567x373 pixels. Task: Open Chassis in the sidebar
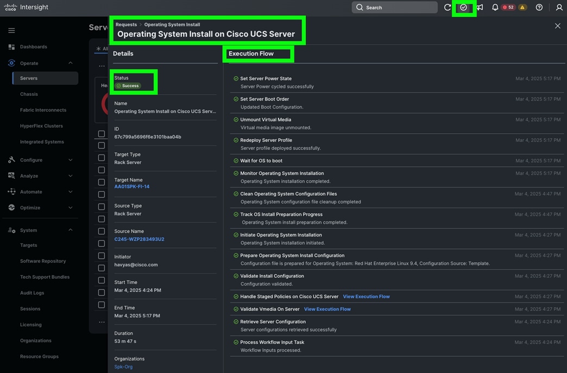point(29,94)
